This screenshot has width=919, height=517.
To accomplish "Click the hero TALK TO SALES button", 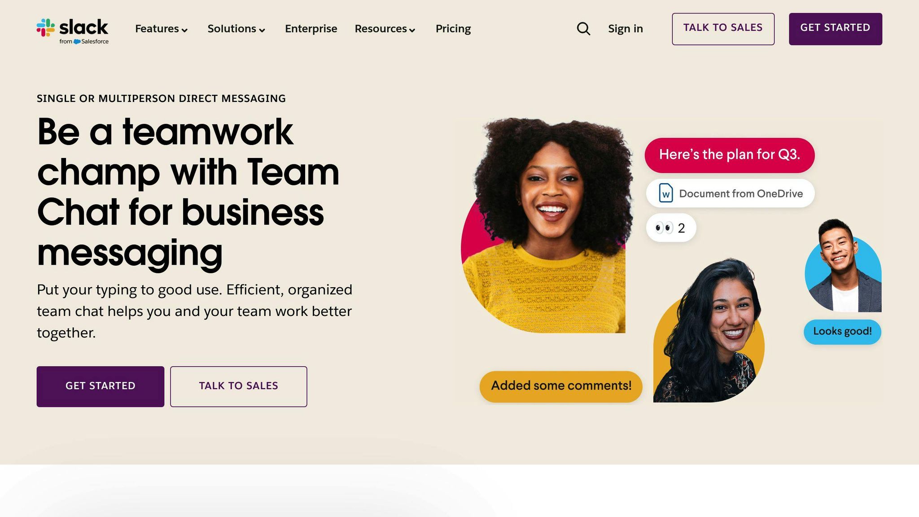I will click(239, 386).
